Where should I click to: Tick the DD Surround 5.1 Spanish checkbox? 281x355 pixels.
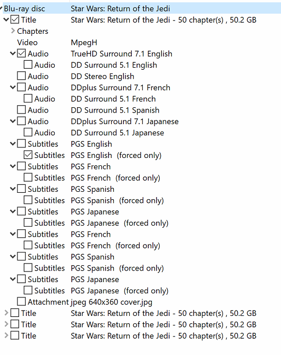pos(22,110)
